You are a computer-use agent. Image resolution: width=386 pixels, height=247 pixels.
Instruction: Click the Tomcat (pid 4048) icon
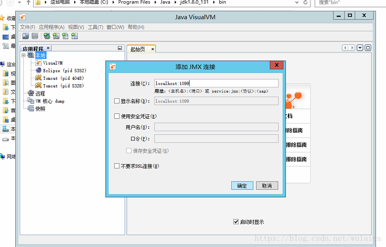(38, 78)
